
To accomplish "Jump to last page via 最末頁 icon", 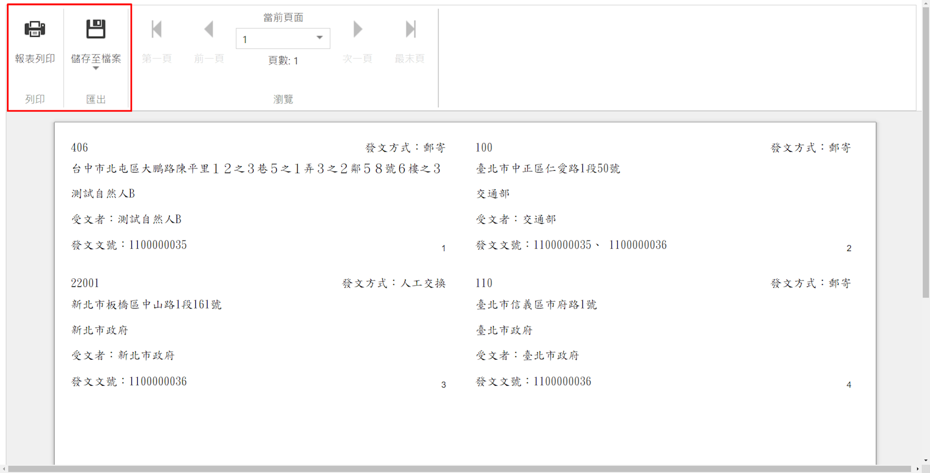I will coord(410,29).
